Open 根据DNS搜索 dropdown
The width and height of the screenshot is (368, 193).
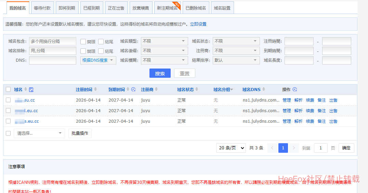point(98,60)
